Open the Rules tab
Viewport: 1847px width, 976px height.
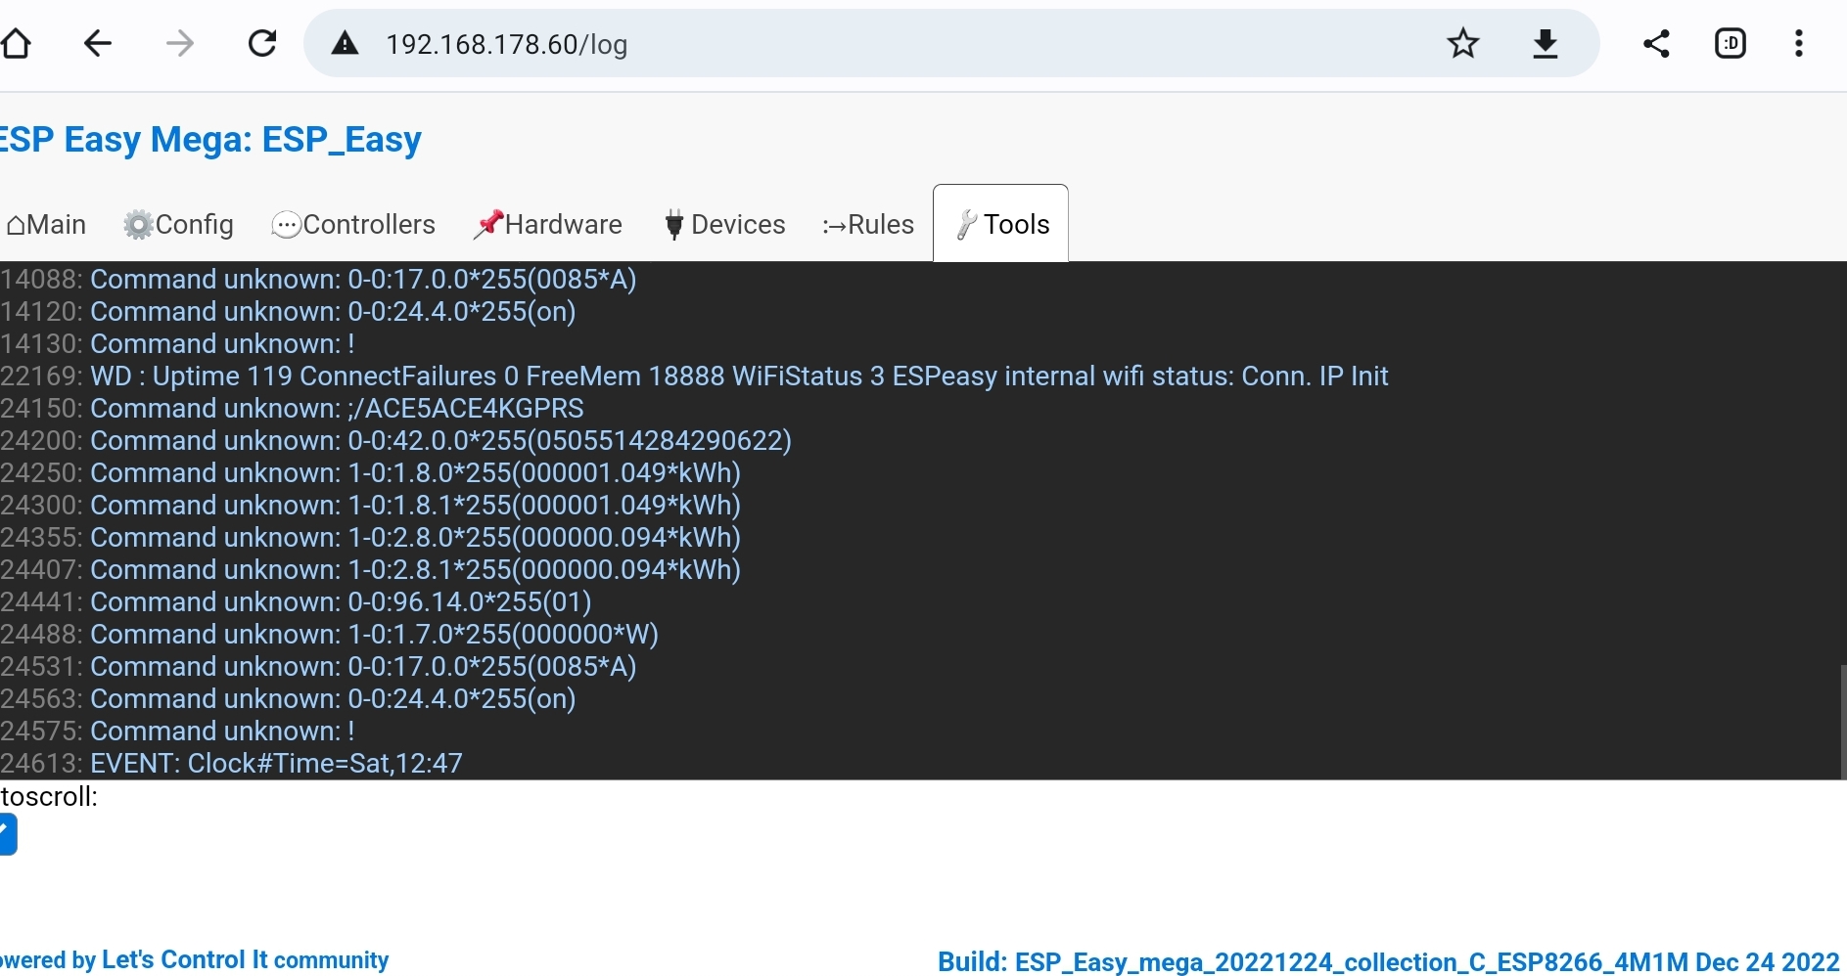[x=868, y=225]
